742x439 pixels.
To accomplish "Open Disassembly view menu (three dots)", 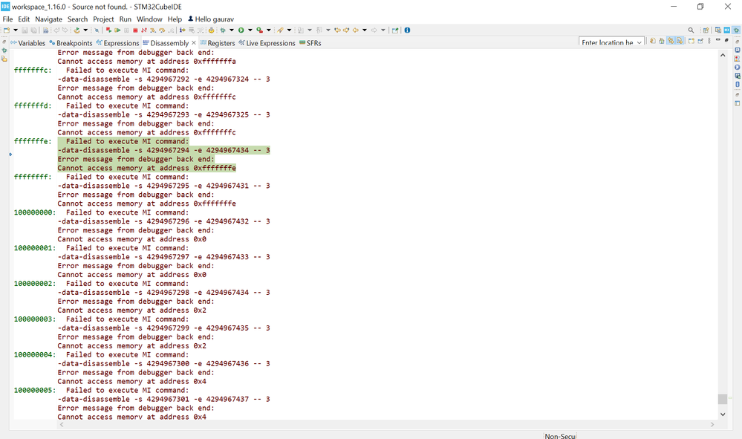I will point(709,41).
